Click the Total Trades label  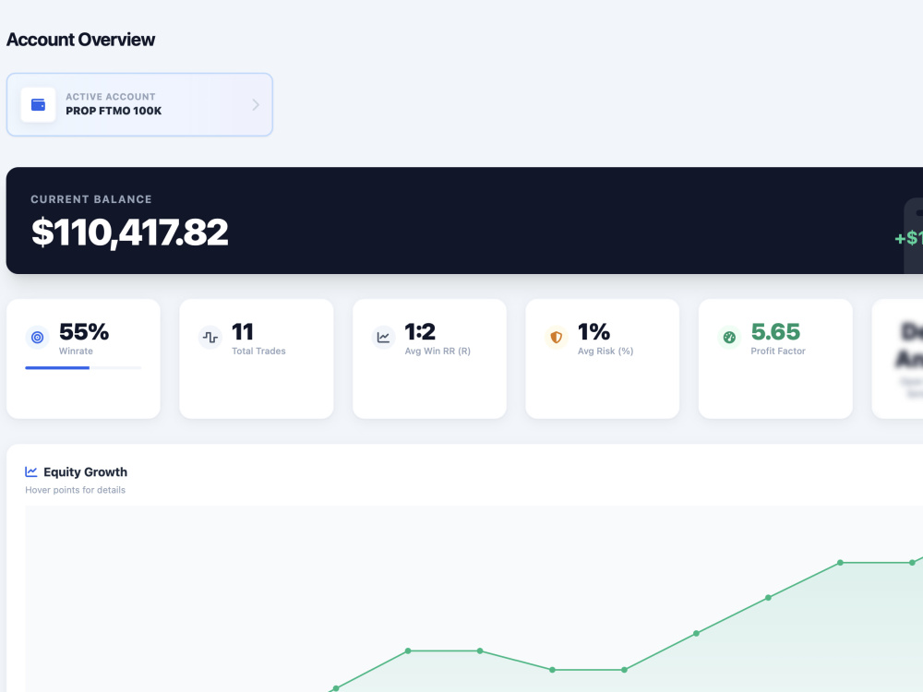[258, 351]
